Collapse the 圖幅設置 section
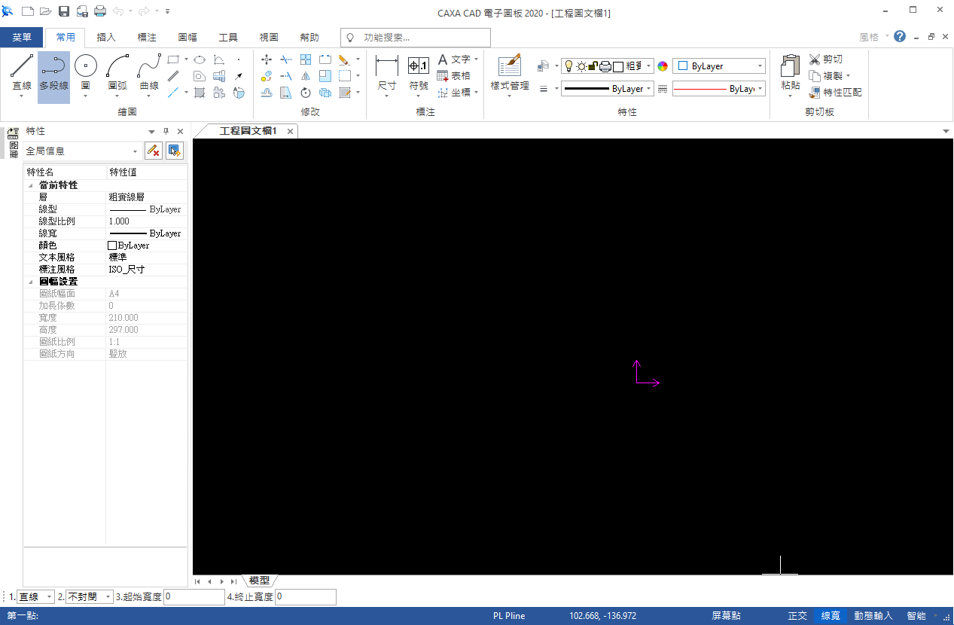Viewport: 954px width, 625px height. [31, 282]
